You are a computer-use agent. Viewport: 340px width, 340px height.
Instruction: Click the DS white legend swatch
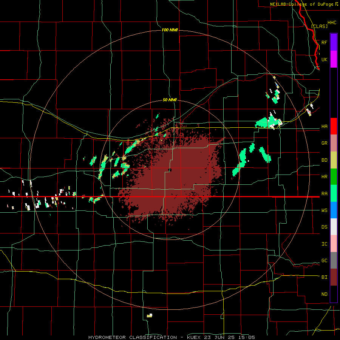coord(334,227)
